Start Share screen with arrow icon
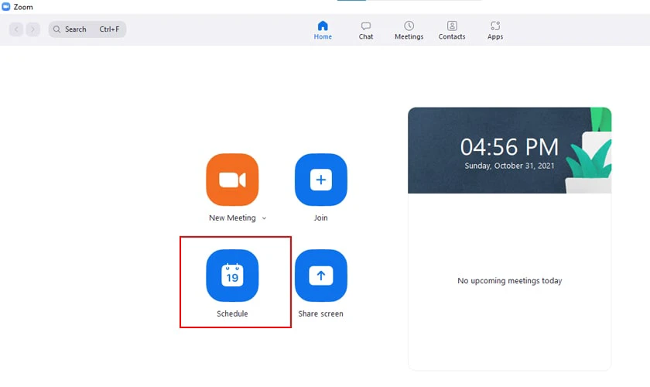The width and height of the screenshot is (650, 387). (x=321, y=276)
